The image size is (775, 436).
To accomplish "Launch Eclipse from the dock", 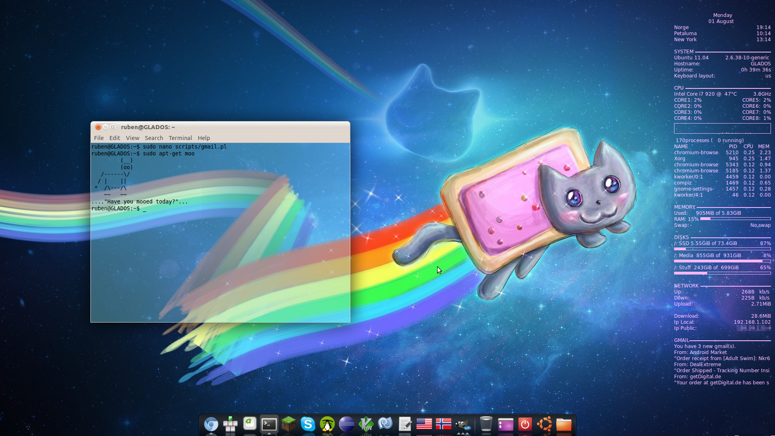I will (x=347, y=424).
